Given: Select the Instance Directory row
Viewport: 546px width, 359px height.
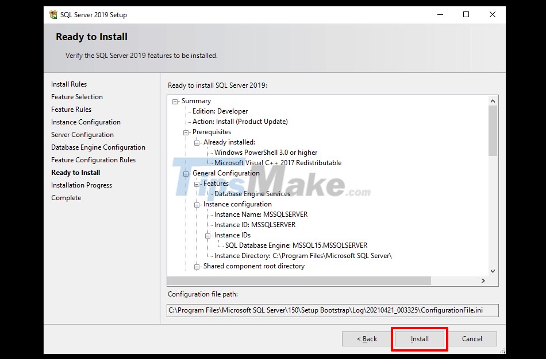Looking at the screenshot, I should [x=303, y=256].
